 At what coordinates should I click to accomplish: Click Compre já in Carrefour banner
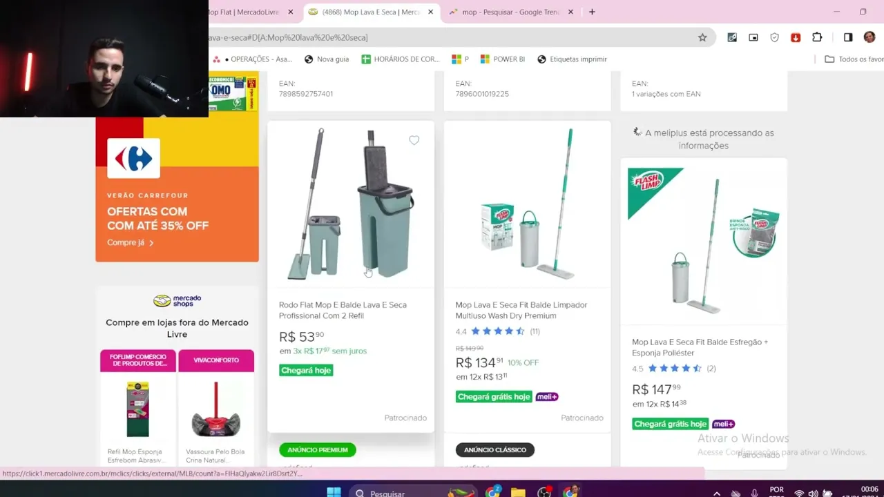tap(130, 242)
